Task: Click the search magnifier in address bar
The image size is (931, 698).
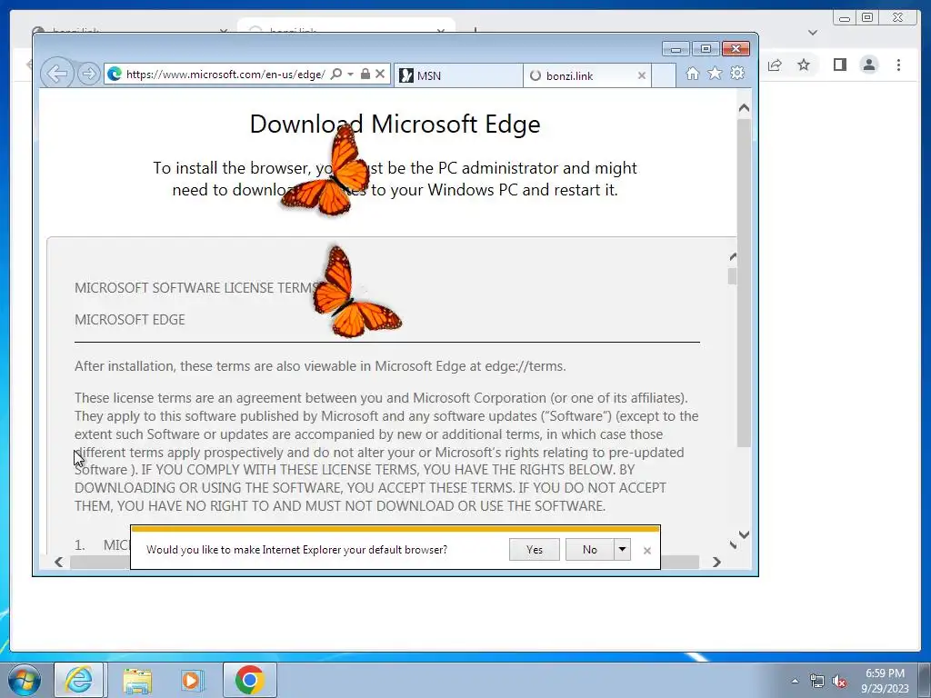Action: coord(336,74)
